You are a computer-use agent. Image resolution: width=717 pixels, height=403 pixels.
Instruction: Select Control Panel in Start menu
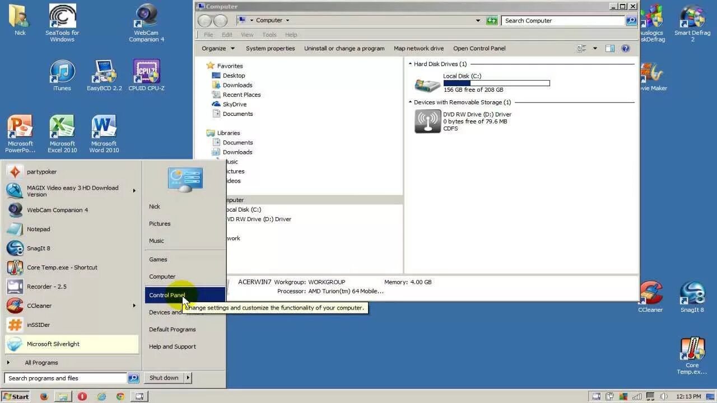185,295
